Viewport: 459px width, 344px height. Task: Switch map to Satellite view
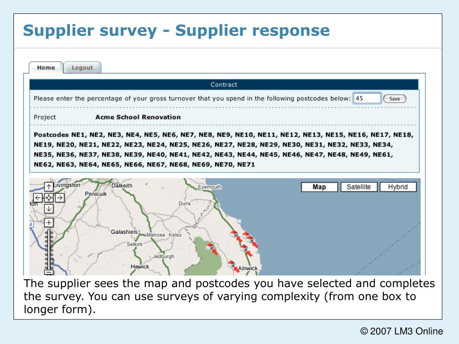point(359,187)
